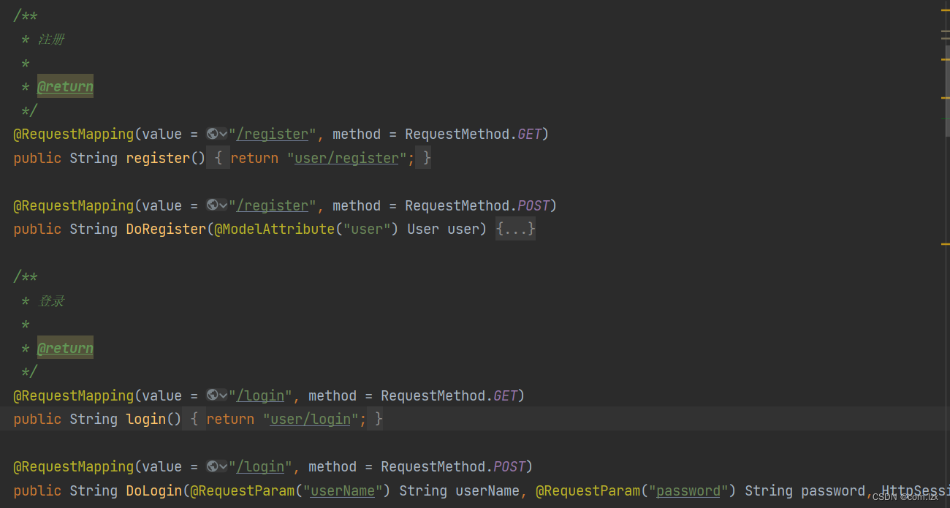Follow the "/login" URL link in the GET mapping
950x508 pixels.
pos(260,395)
